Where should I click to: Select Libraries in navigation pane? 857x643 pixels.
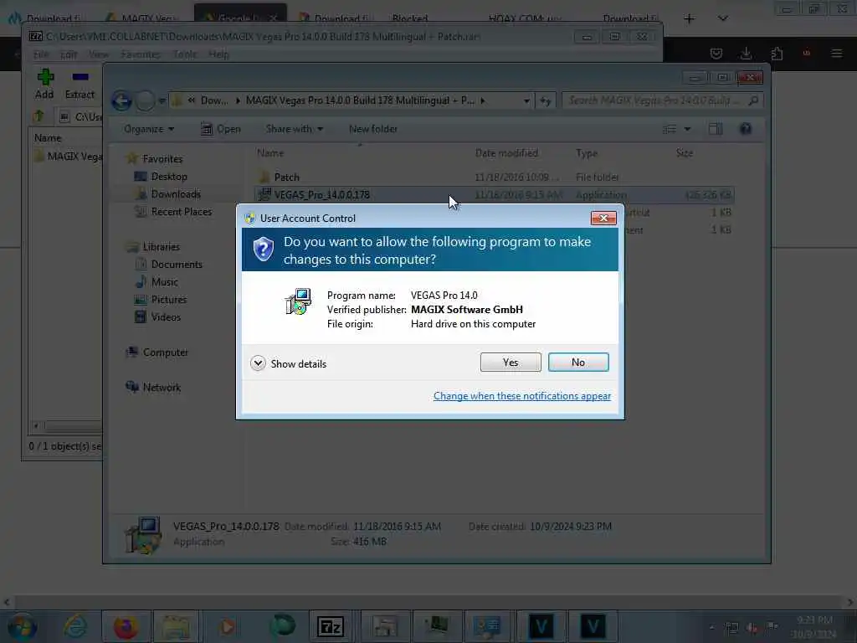pos(161,247)
